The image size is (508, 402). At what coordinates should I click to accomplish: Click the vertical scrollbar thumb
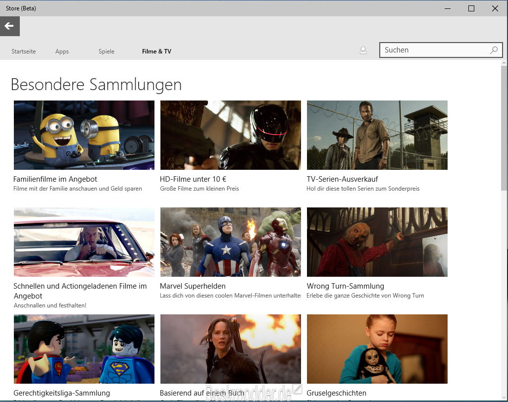[x=504, y=128]
